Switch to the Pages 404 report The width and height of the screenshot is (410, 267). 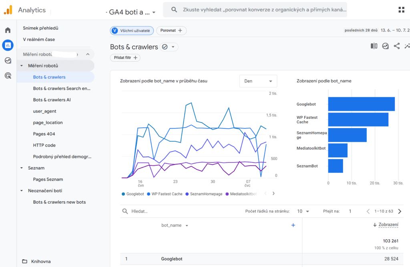click(x=44, y=134)
